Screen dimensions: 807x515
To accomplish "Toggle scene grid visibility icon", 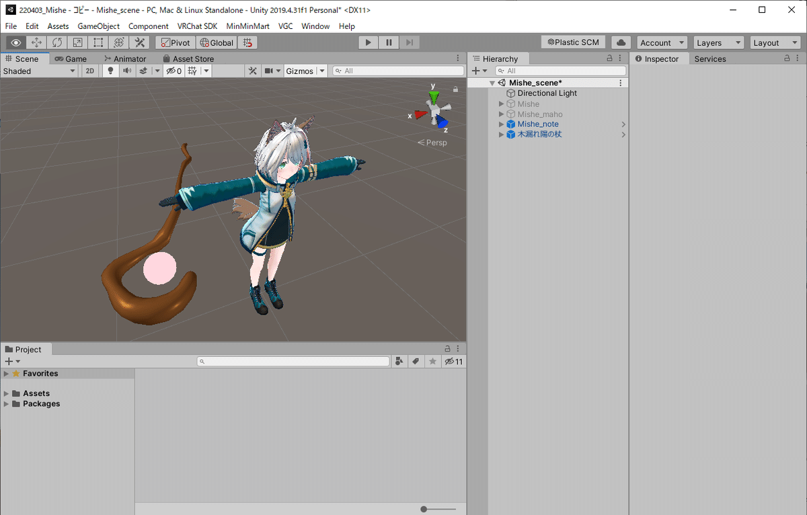I will [193, 71].
